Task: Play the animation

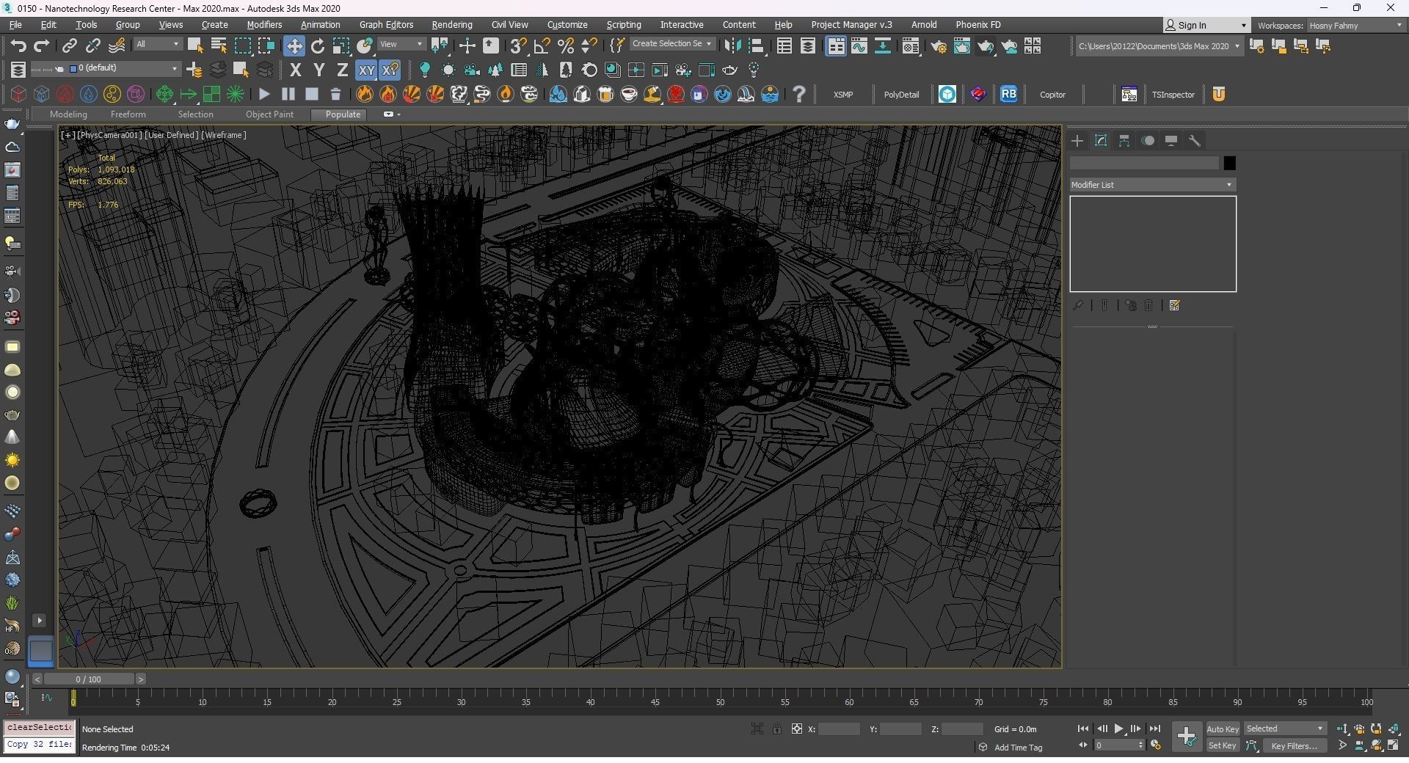Action: pos(1118,729)
